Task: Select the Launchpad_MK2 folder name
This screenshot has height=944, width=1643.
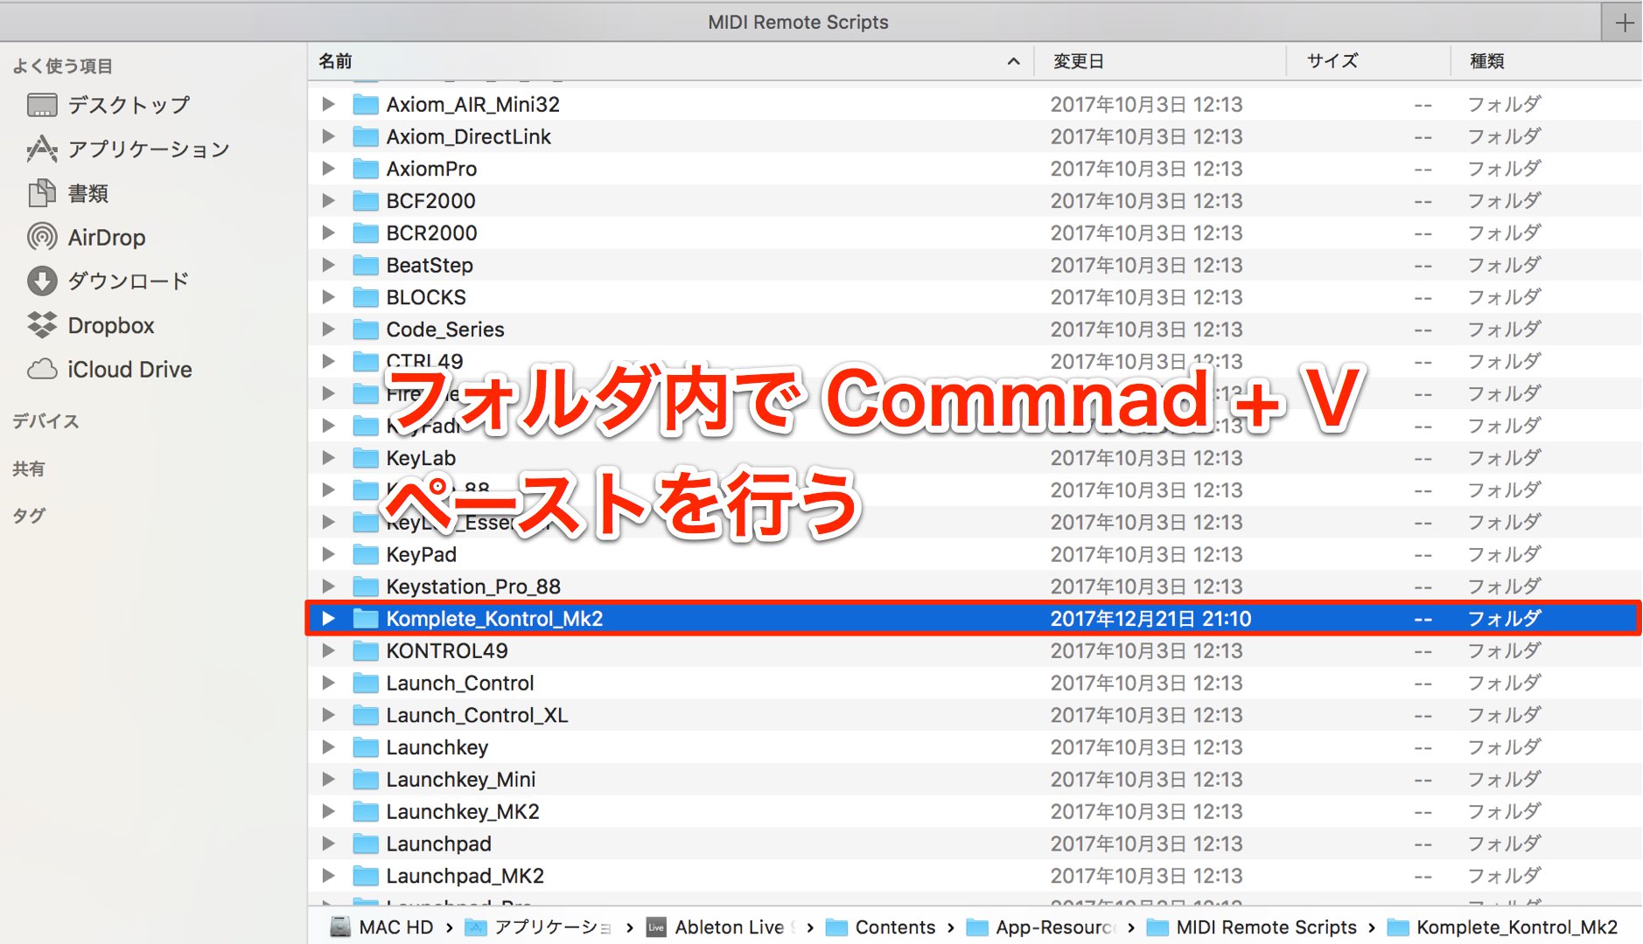Action: tap(465, 876)
